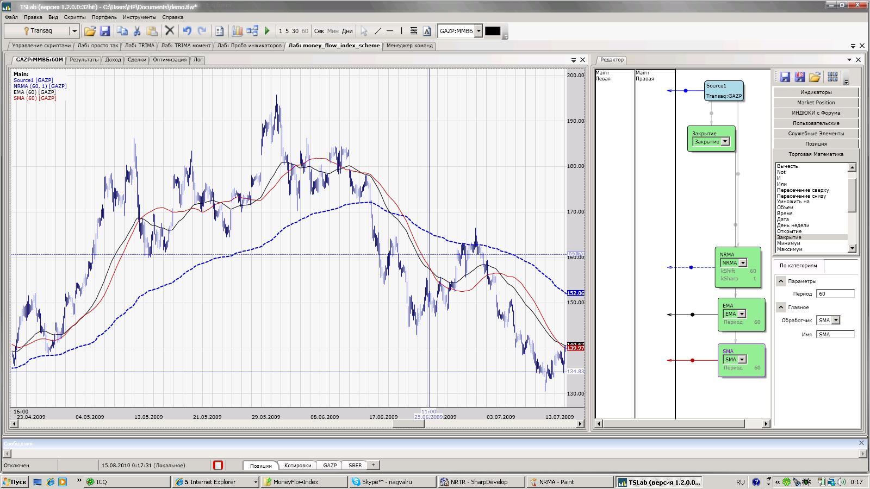Click the black color swatch in the toolbar
870x489 pixels.
[x=492, y=31]
